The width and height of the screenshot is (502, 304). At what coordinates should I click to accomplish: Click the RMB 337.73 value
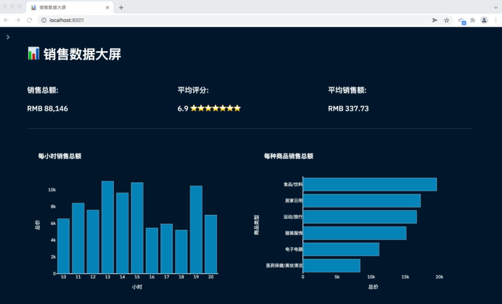point(348,108)
